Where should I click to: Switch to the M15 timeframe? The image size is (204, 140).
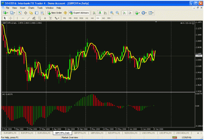point(76,18)
